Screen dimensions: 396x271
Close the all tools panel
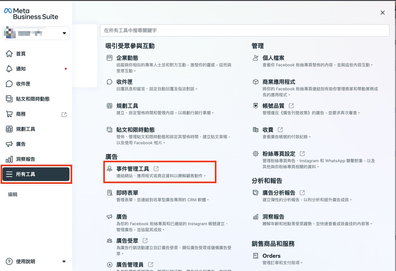pos(382,13)
